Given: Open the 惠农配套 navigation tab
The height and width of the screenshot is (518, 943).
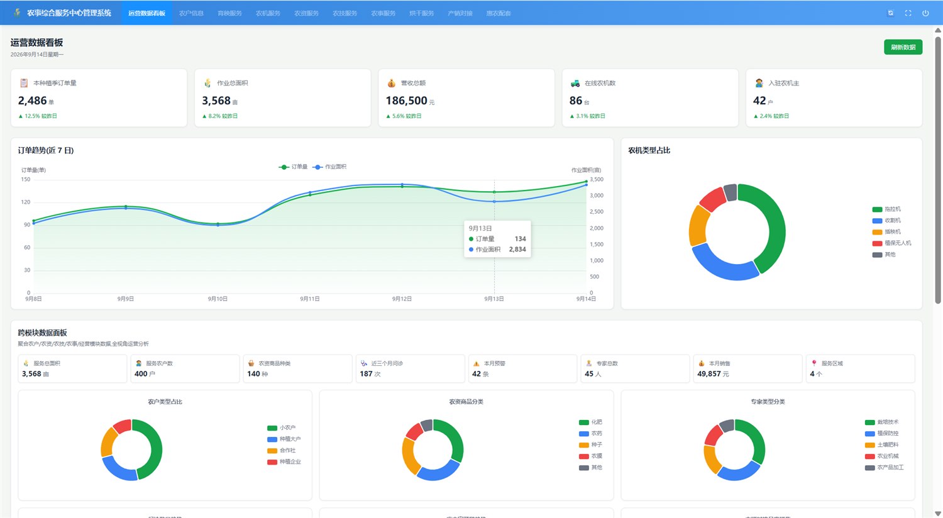Looking at the screenshot, I should pyautogui.click(x=498, y=13).
